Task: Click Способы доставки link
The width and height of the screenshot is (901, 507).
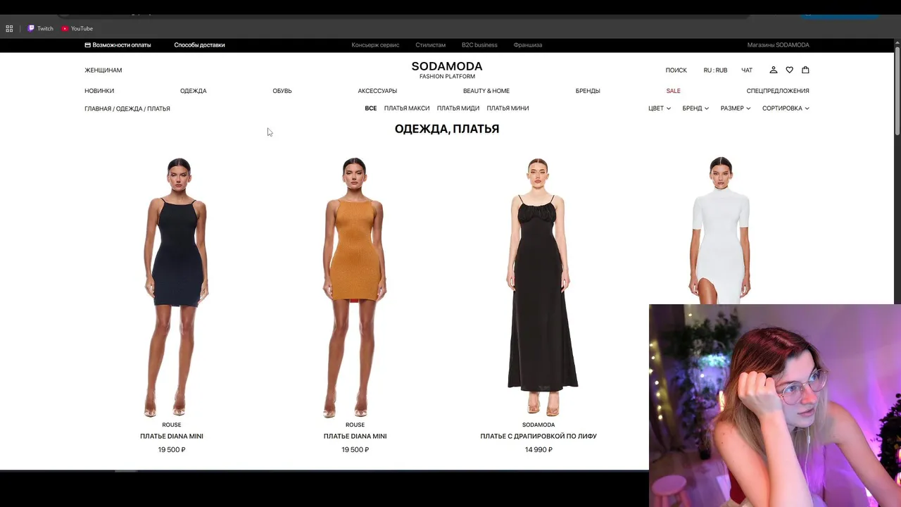Action: click(199, 45)
